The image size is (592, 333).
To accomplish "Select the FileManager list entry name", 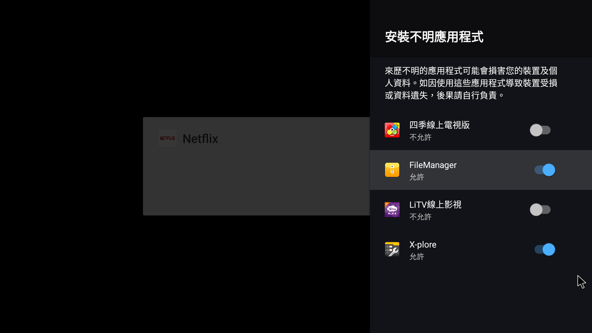I will [433, 165].
